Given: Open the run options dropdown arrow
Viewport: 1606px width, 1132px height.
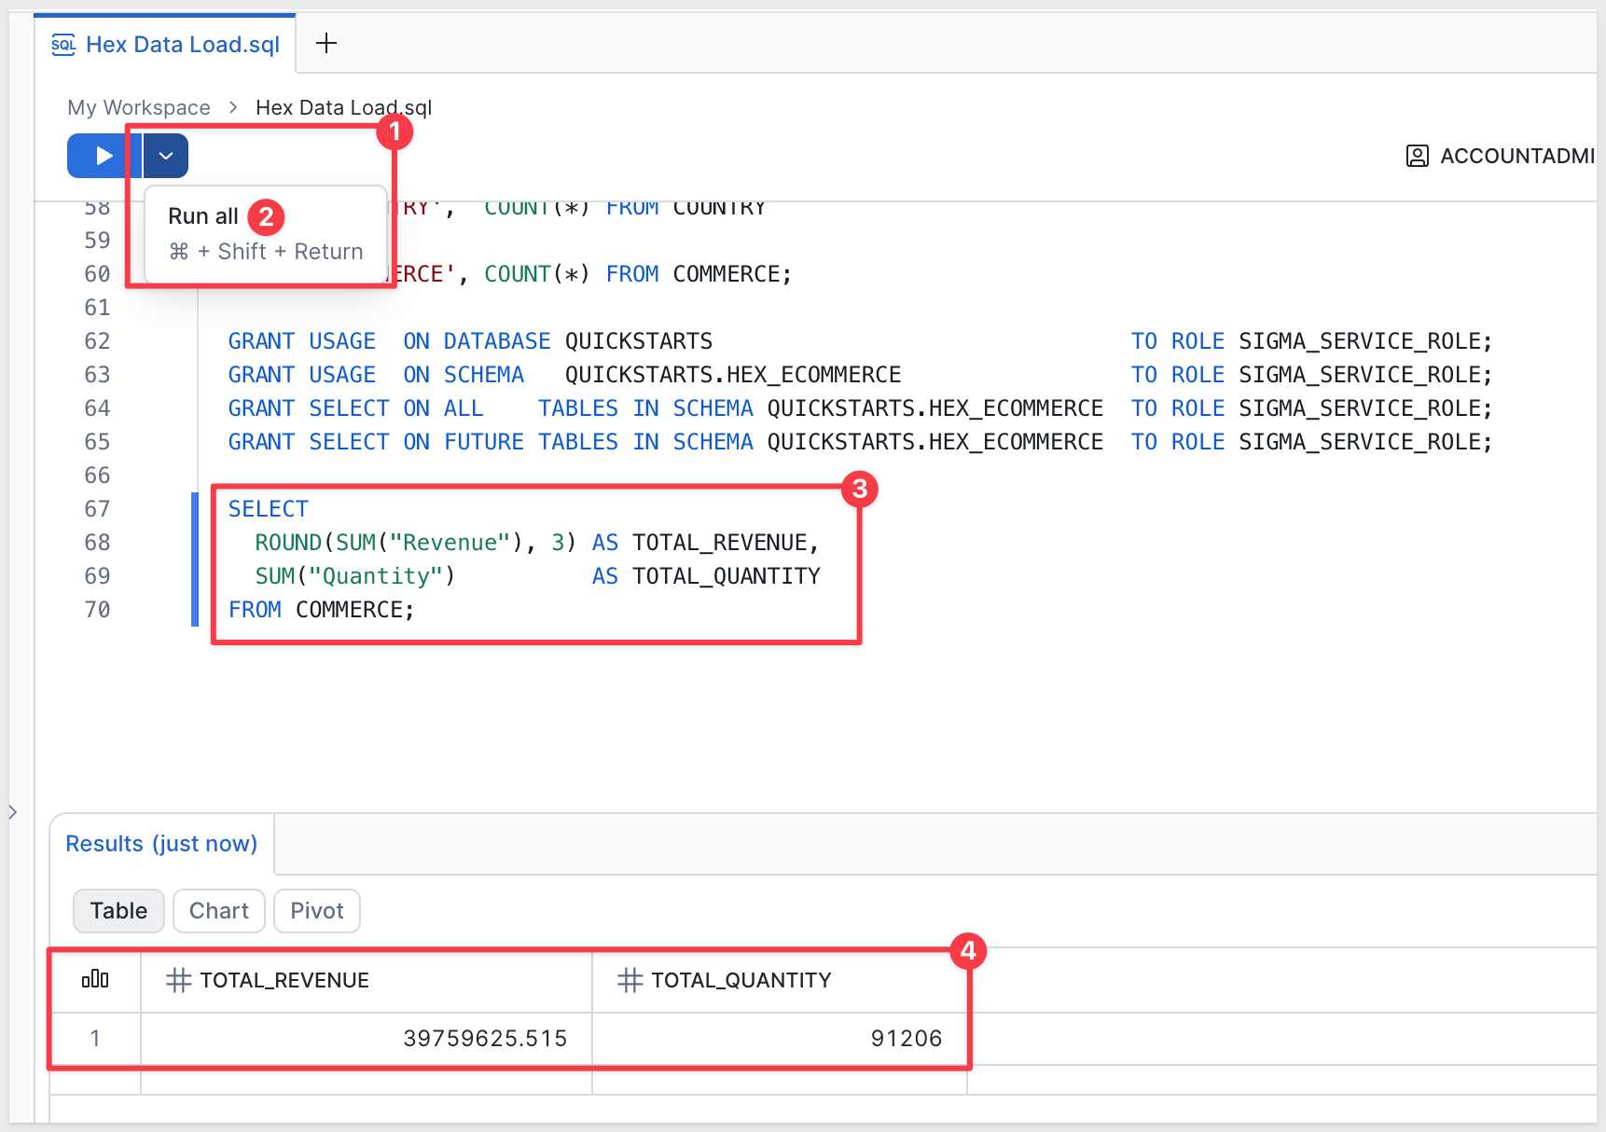Looking at the screenshot, I should click(166, 156).
